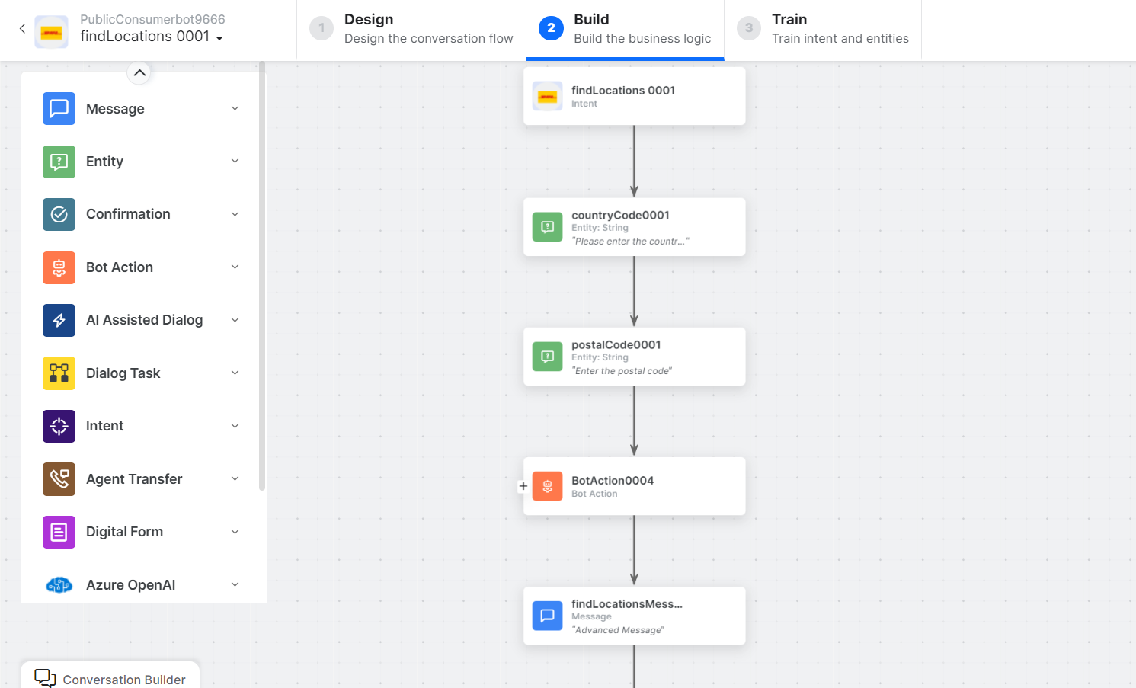Switch to the Train step tab
Image resolution: width=1136 pixels, height=688 pixels.
coord(823,29)
